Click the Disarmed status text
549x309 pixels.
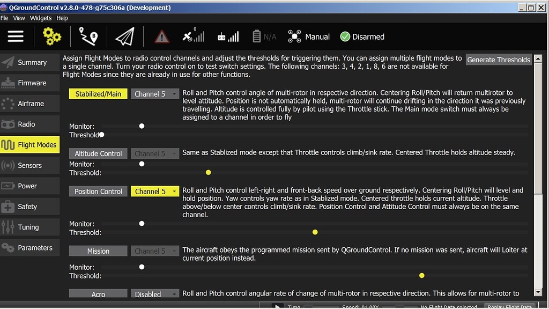click(x=368, y=37)
